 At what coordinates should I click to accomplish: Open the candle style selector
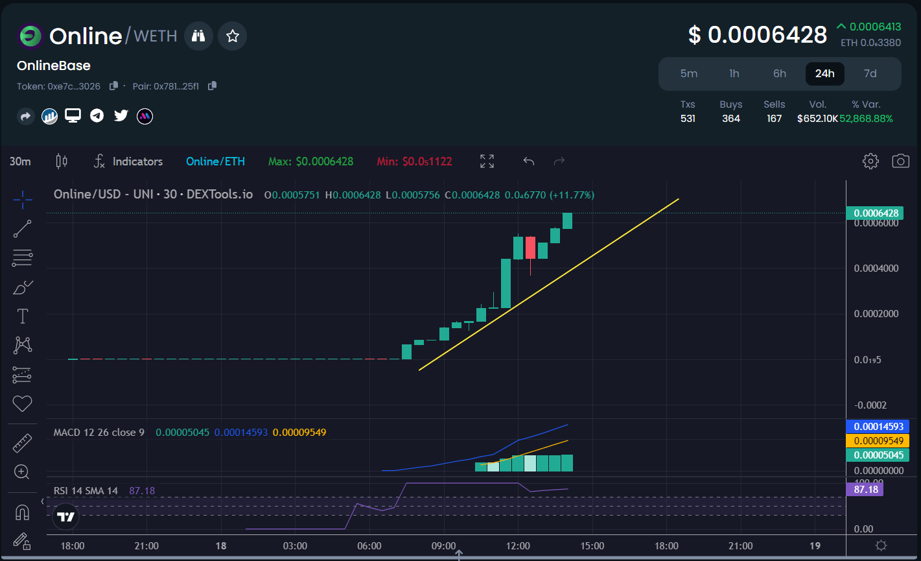pos(62,161)
